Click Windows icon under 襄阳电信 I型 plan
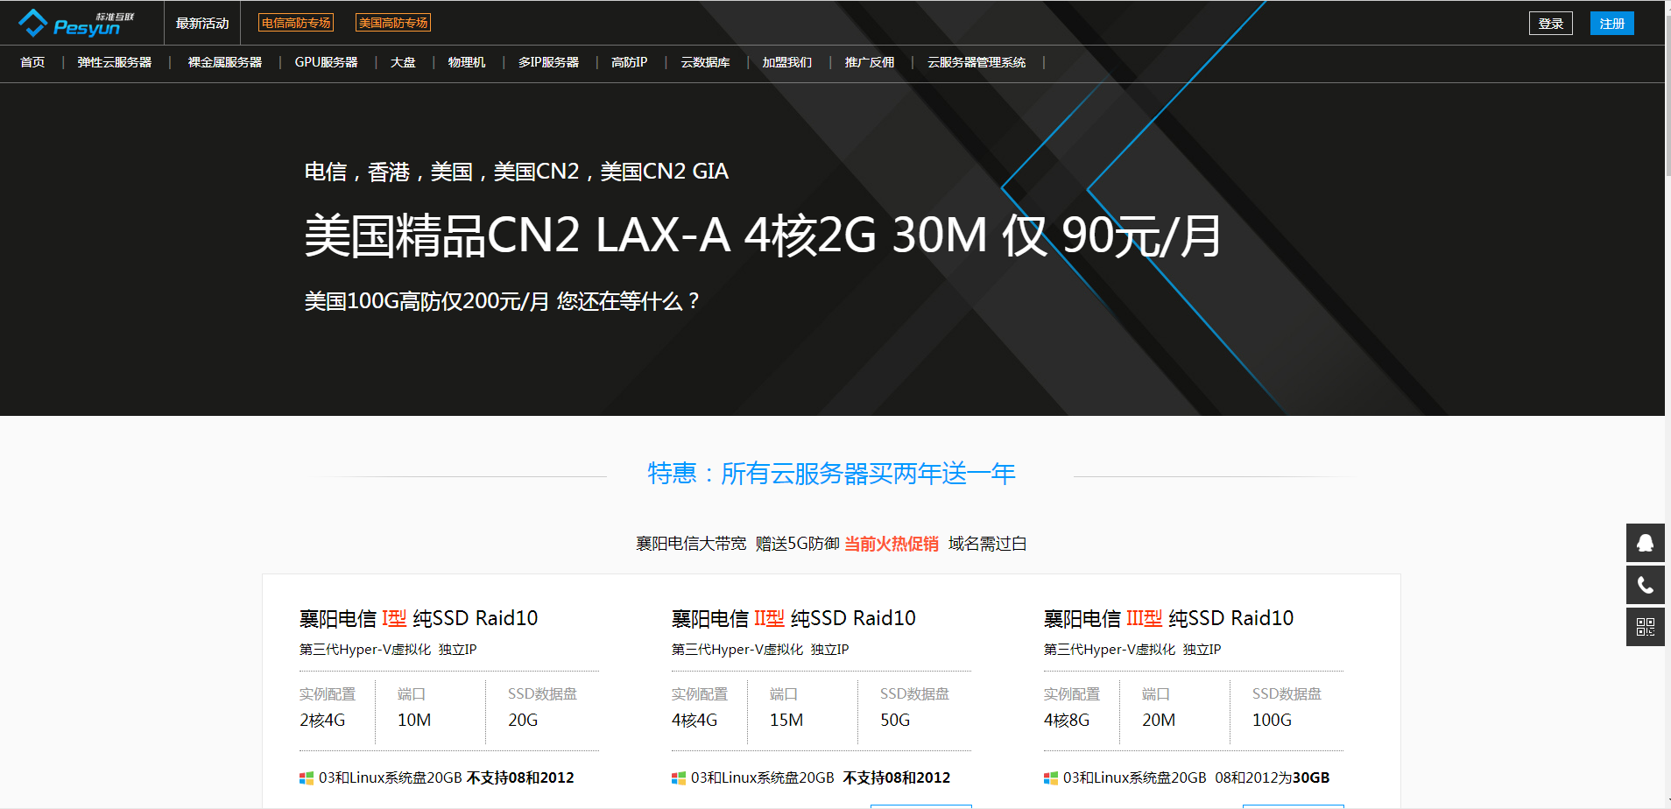 (307, 778)
